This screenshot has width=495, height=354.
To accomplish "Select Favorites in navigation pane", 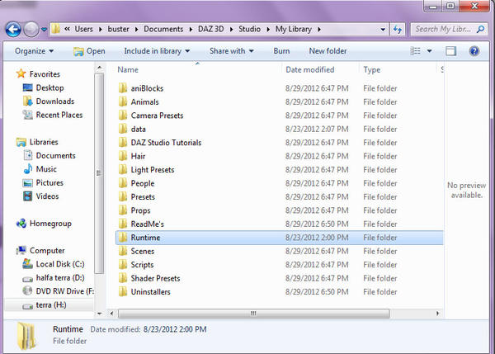I will coord(45,74).
